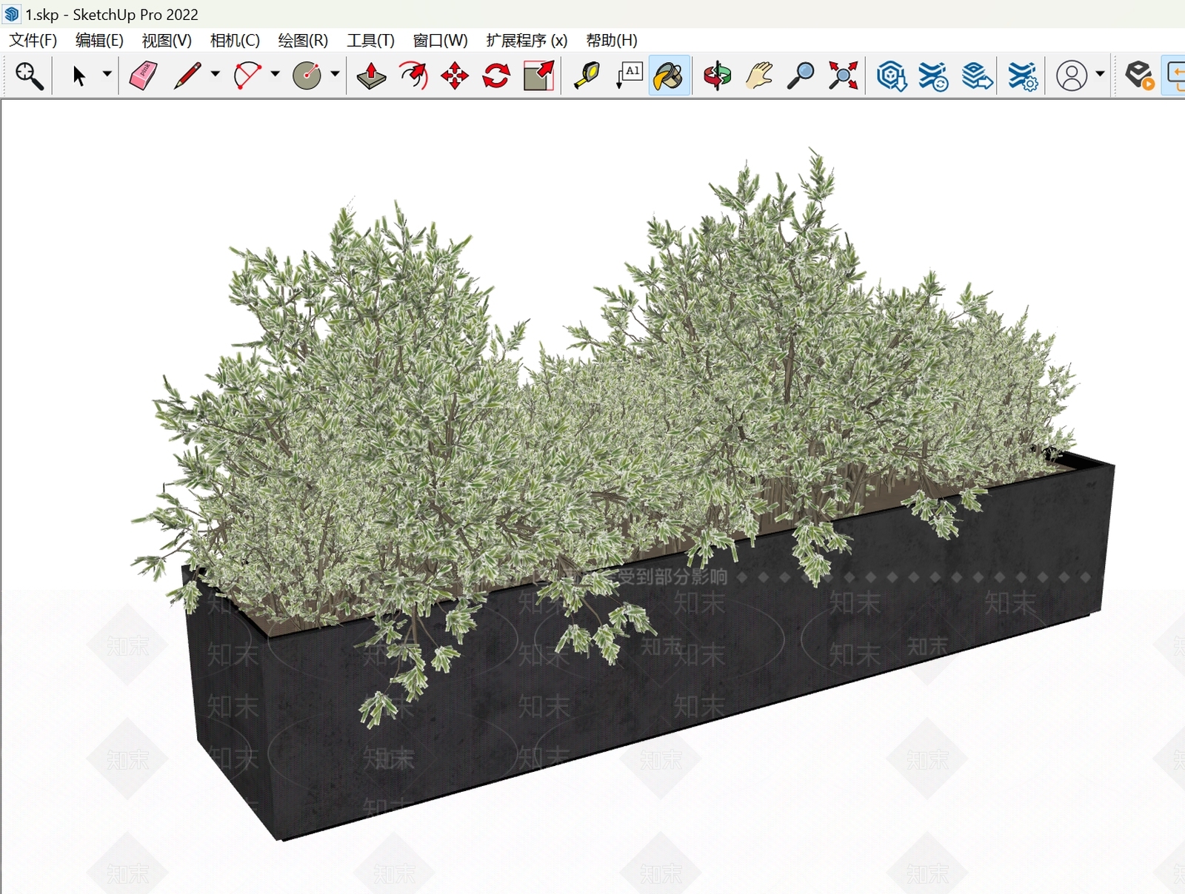Expand the Arc tool dropdown arrow
1185x894 pixels.
(x=275, y=74)
